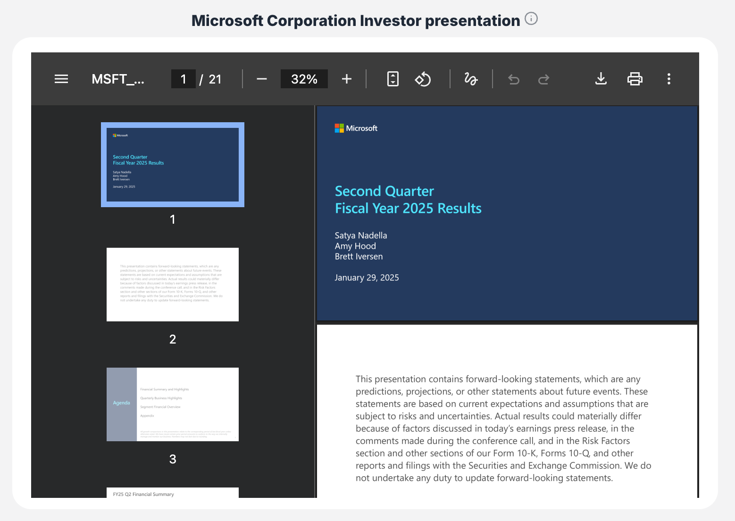Download the PDF file

click(601, 79)
